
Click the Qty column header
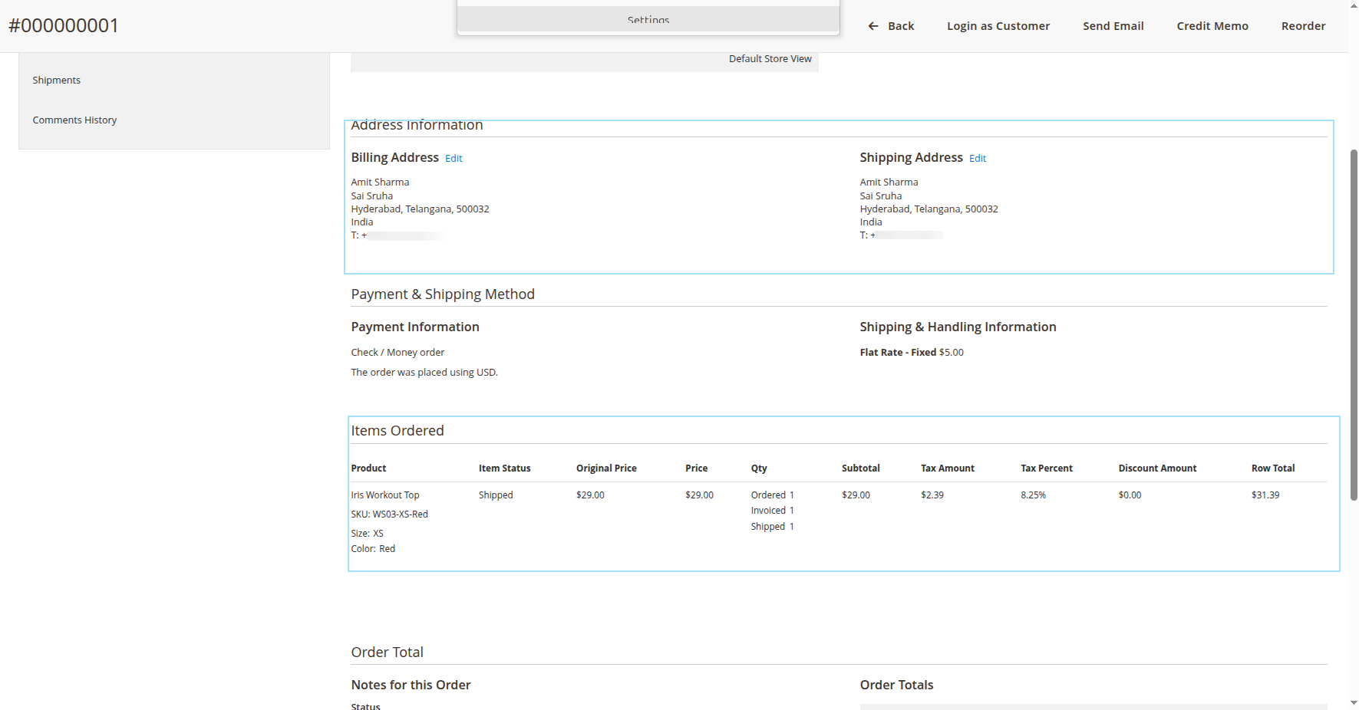pos(759,468)
